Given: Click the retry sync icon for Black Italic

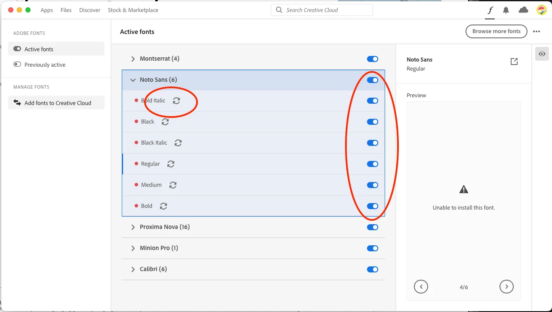Looking at the screenshot, I should pyautogui.click(x=178, y=143).
